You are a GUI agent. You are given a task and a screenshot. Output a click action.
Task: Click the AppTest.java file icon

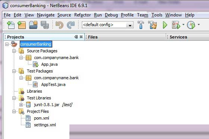[x=35, y=84]
